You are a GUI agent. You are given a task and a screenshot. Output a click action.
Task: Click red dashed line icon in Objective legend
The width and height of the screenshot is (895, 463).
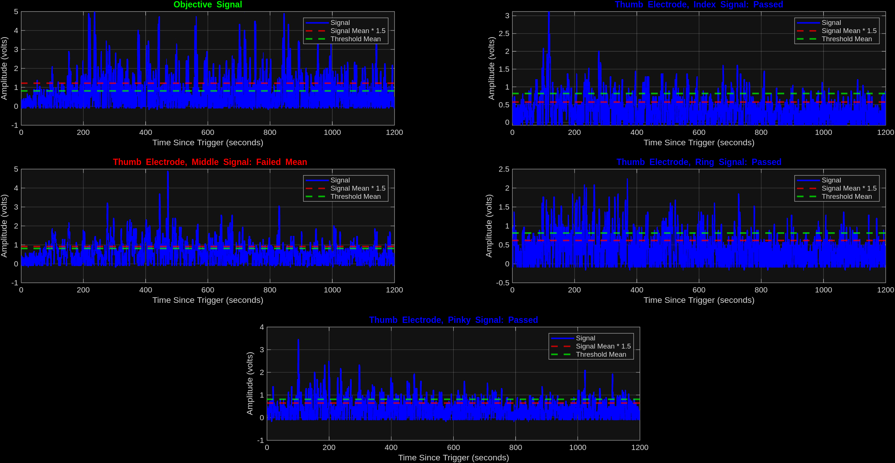tap(316, 31)
